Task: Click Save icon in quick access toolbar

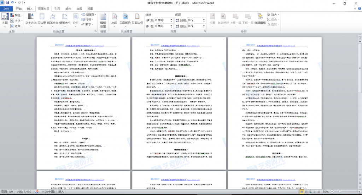Action: pos(7,2)
